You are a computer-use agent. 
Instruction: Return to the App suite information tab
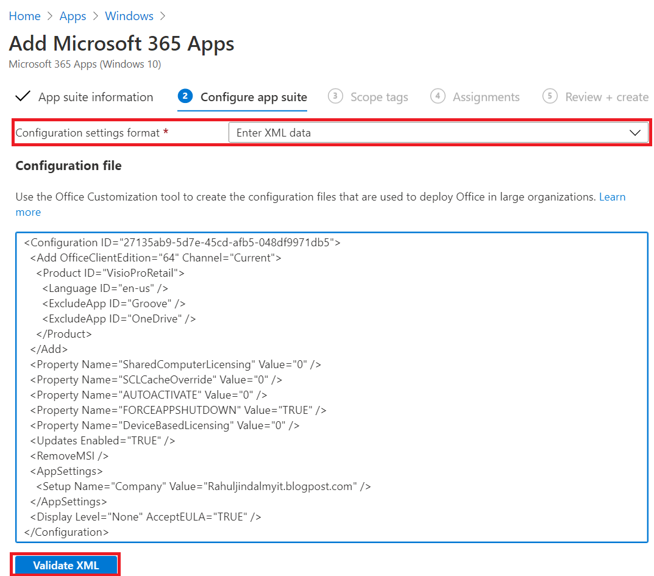94,96
